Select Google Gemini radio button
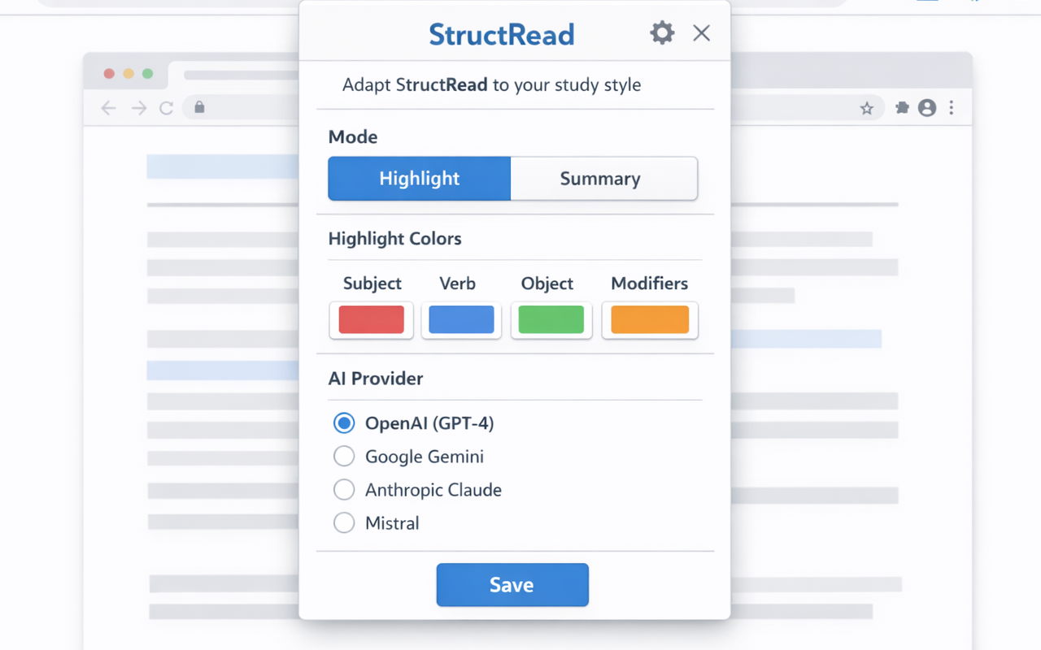 (344, 457)
